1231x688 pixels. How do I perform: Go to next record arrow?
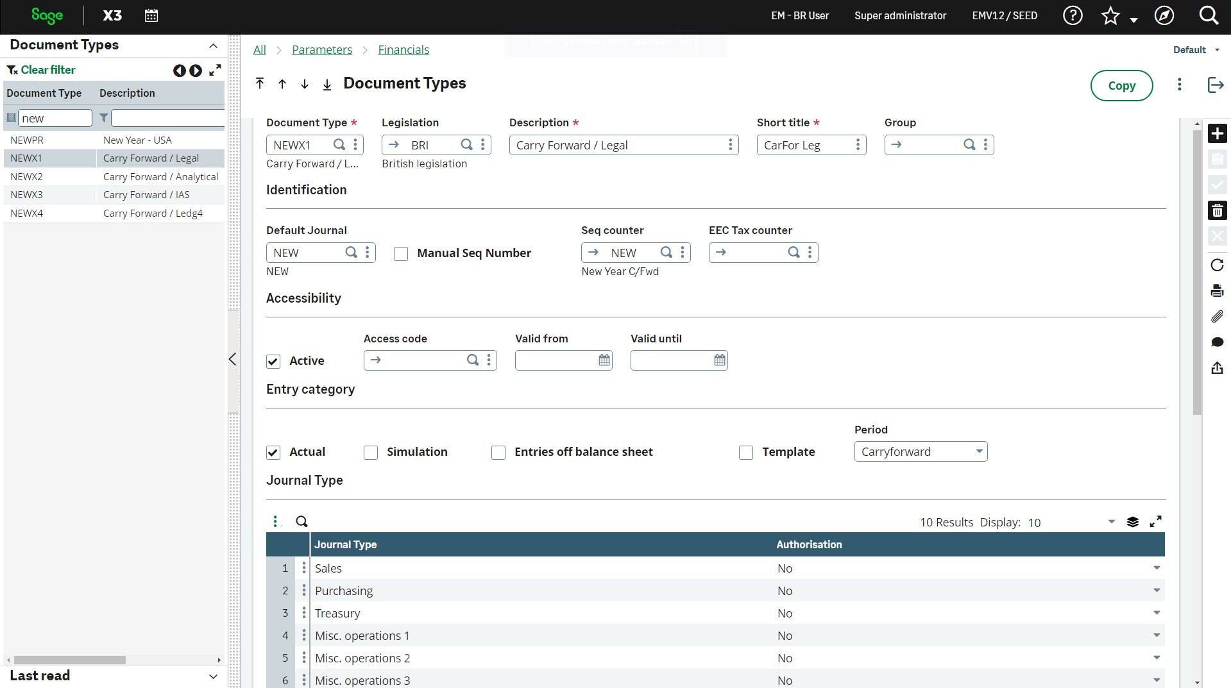tap(305, 84)
